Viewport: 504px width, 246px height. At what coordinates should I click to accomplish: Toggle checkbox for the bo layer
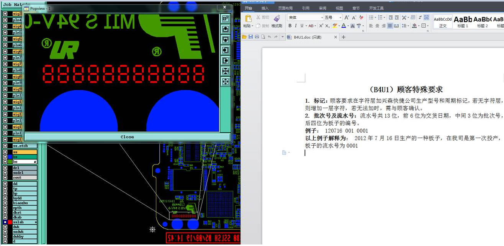(5, 162)
